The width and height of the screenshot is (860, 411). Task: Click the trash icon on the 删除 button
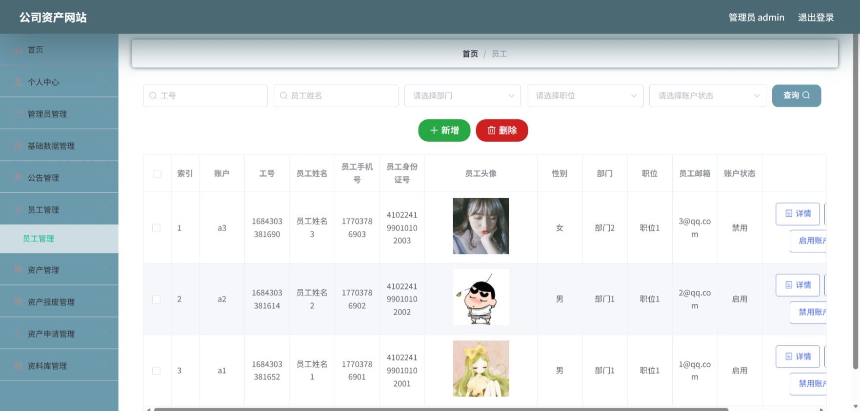click(x=491, y=130)
